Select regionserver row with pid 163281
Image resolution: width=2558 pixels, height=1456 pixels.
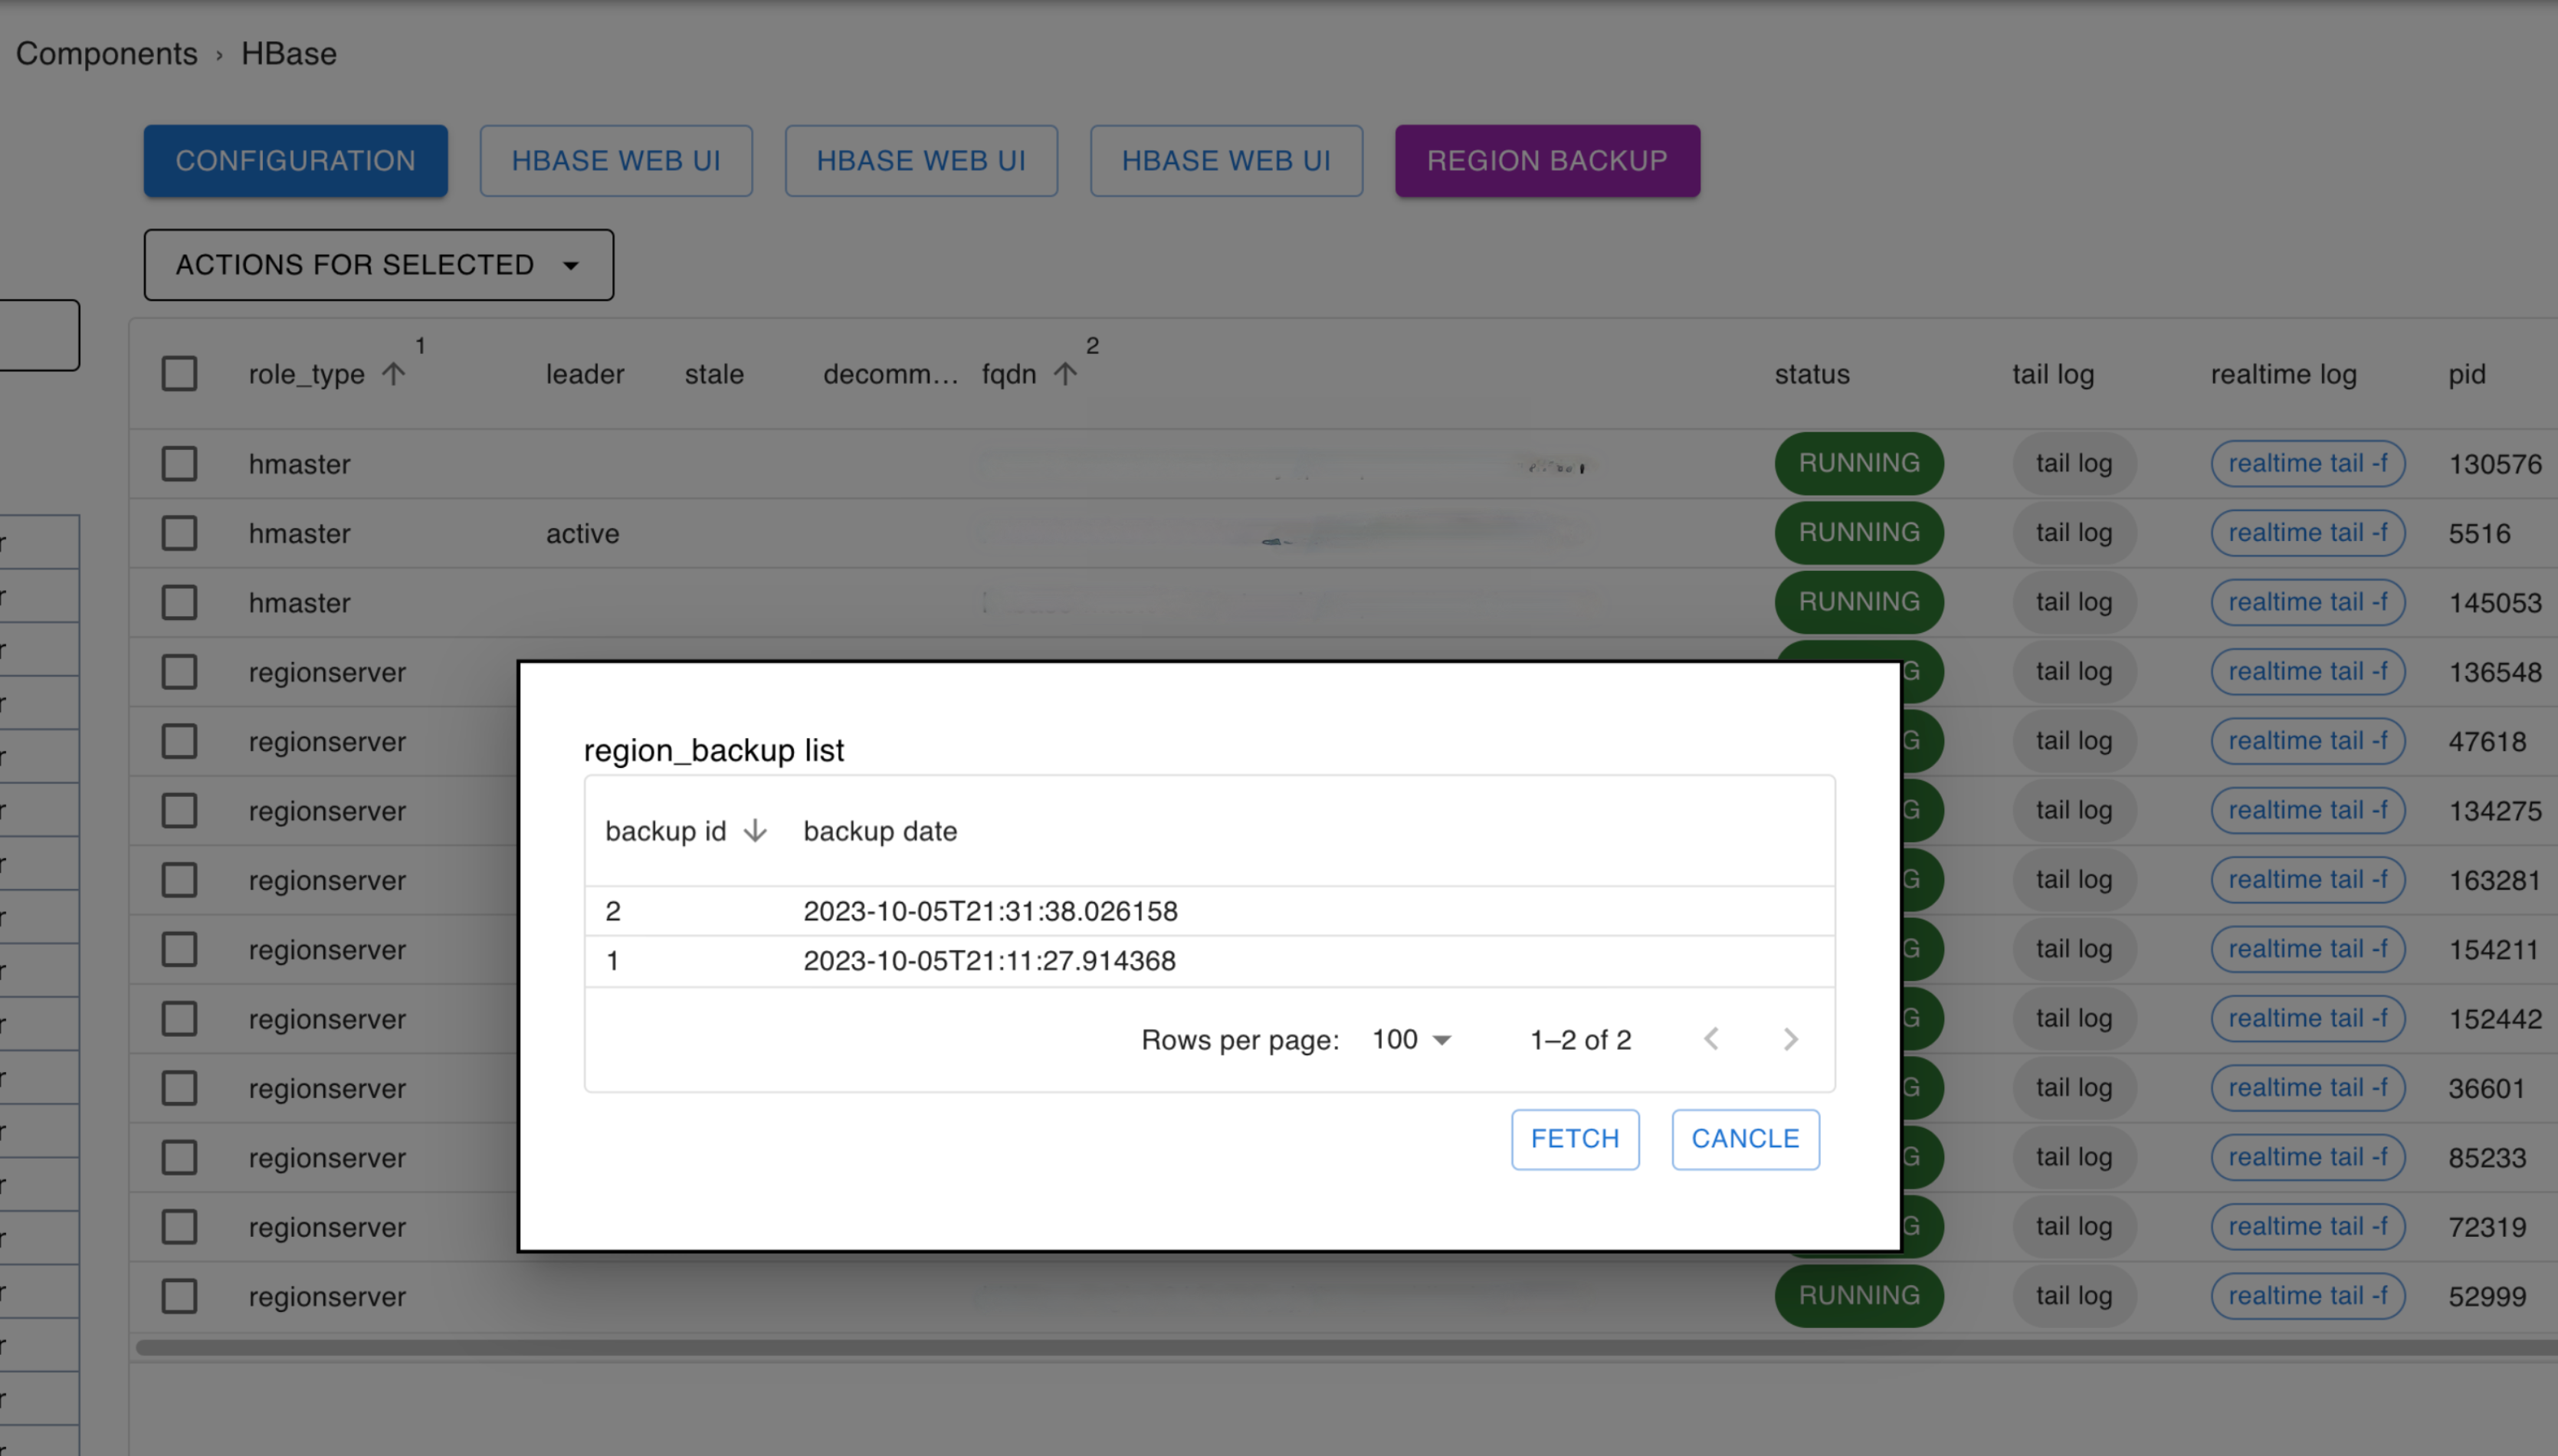point(179,880)
